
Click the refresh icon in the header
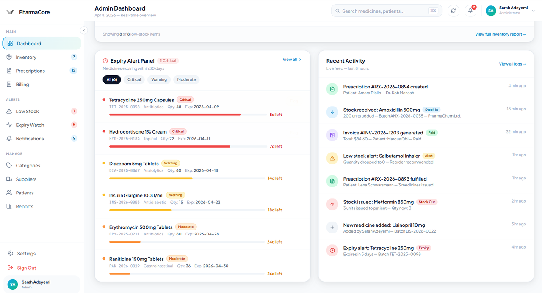pyautogui.click(x=454, y=11)
